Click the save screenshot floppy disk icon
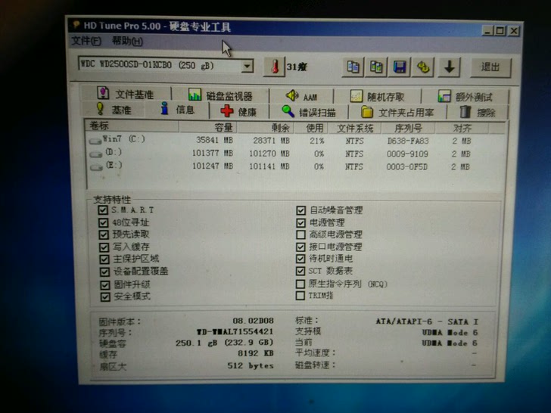The height and width of the screenshot is (413, 551). (x=400, y=67)
